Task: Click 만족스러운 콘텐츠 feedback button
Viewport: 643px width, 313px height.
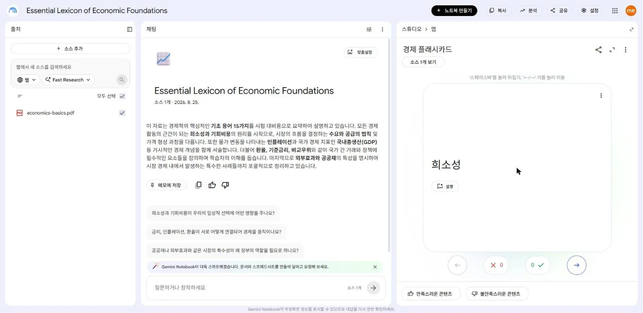Action: point(431,294)
